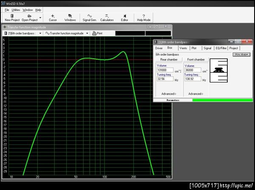Click the Rear chamber Volume input field
The height and width of the screenshot is (190, 255).
[x=165, y=70]
